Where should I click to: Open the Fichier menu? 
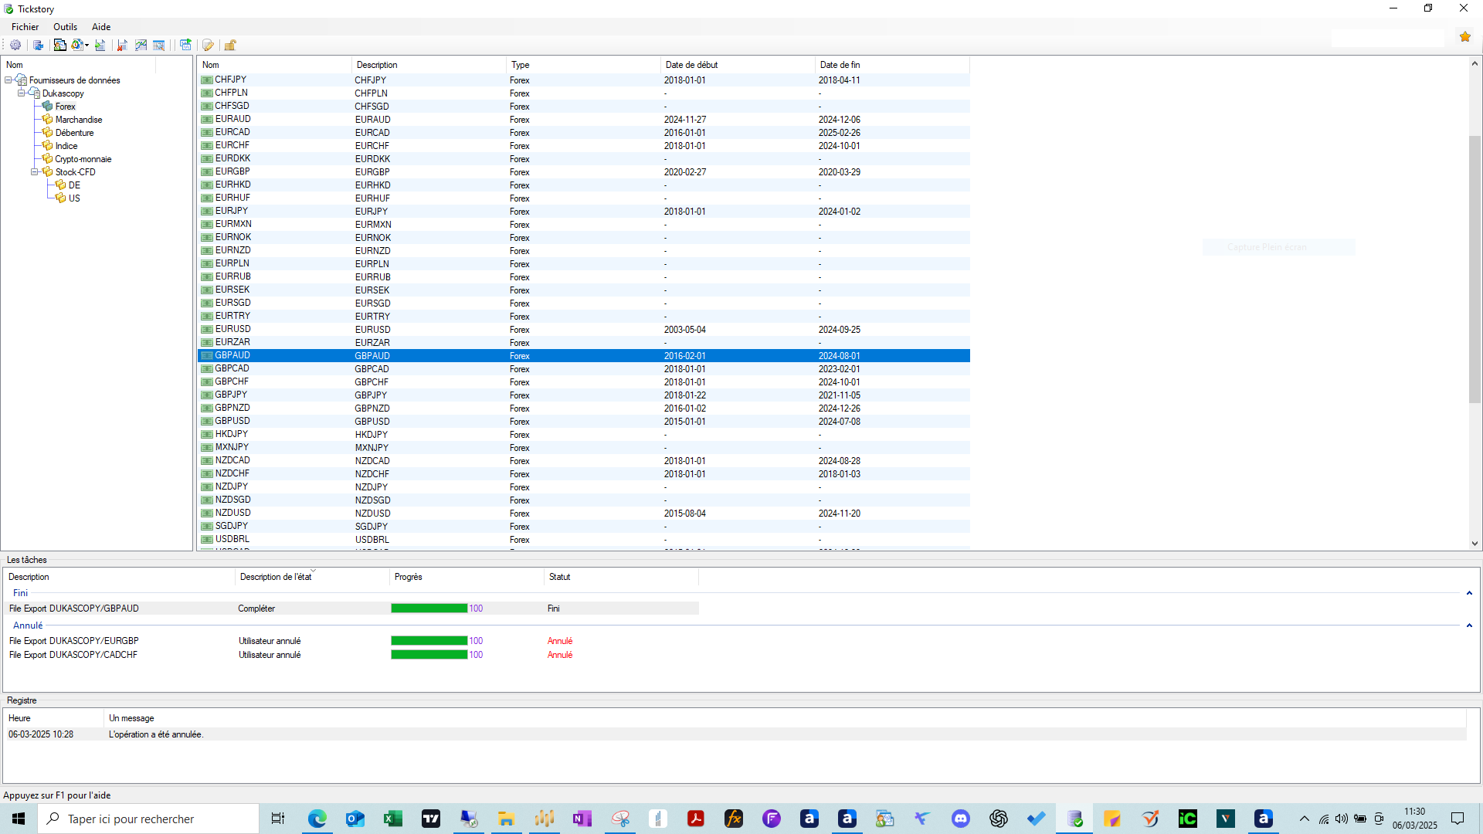pos(25,27)
